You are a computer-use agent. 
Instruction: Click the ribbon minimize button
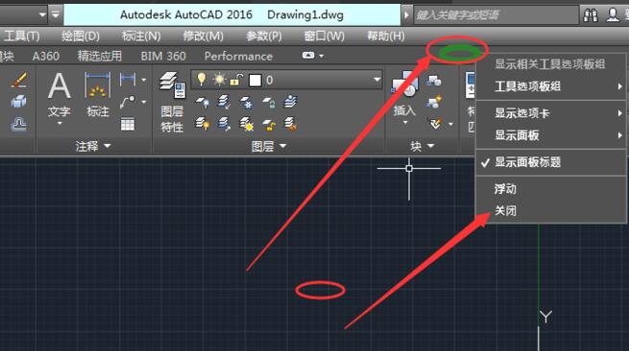[308, 56]
